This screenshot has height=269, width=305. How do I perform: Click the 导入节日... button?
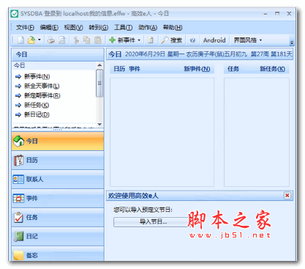pyautogui.click(x=153, y=222)
